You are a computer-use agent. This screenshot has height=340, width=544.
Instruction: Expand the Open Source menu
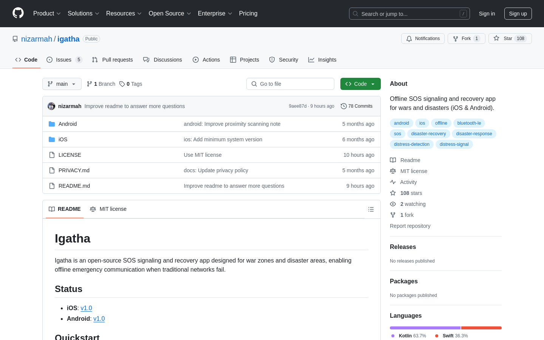(x=170, y=14)
